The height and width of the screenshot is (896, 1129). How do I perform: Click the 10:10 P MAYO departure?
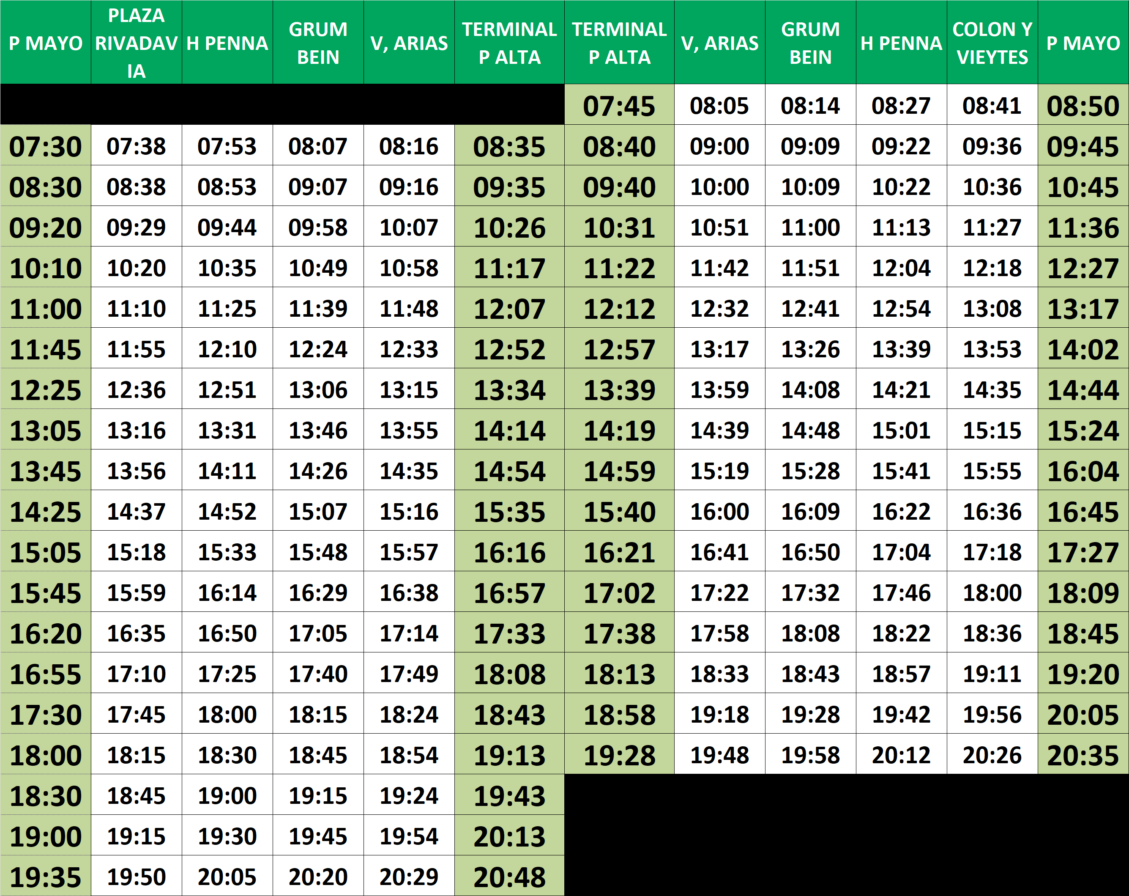(x=46, y=268)
